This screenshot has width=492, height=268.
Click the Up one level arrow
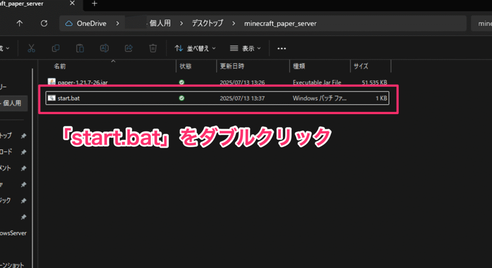pos(19,23)
